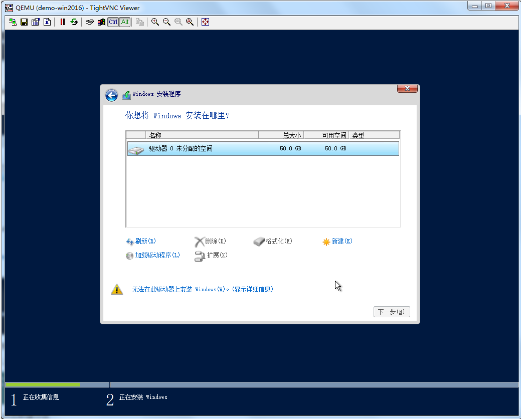Close the Windows 安装程序 dialog

407,88
